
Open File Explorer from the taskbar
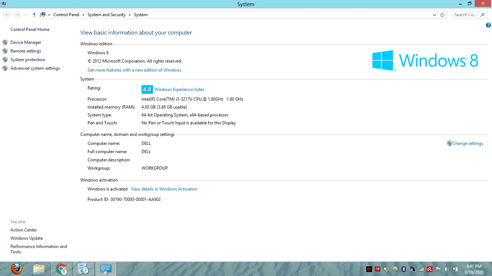coord(39,269)
